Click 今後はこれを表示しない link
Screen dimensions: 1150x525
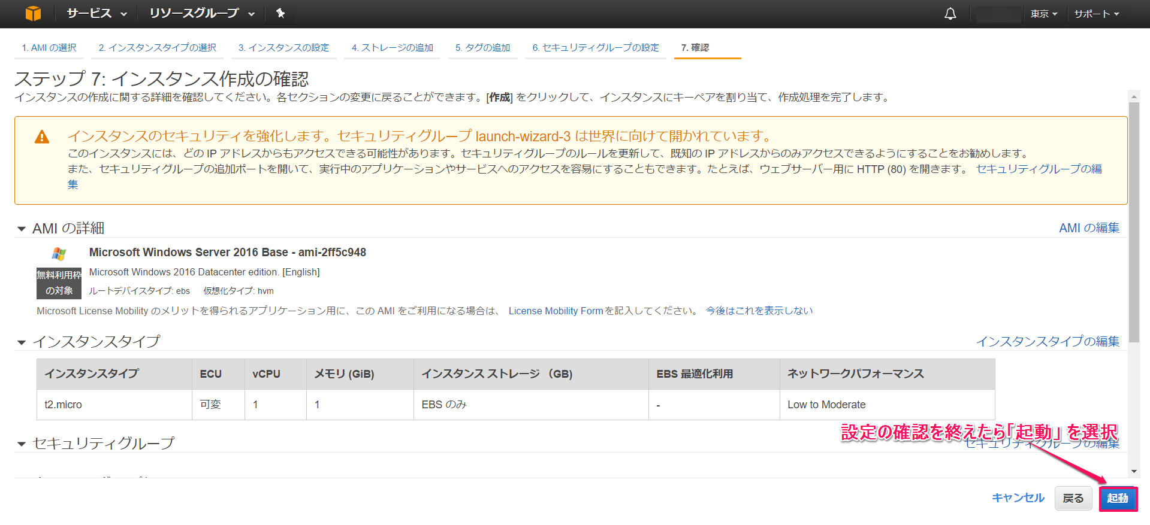coord(759,311)
